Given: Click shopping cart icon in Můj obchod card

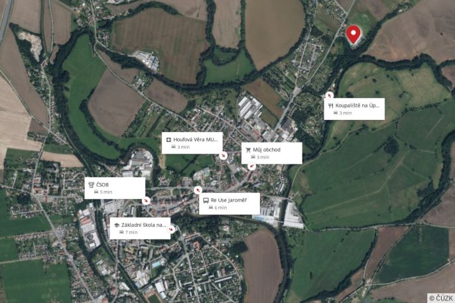Looking at the screenshot, I should coord(248,150).
